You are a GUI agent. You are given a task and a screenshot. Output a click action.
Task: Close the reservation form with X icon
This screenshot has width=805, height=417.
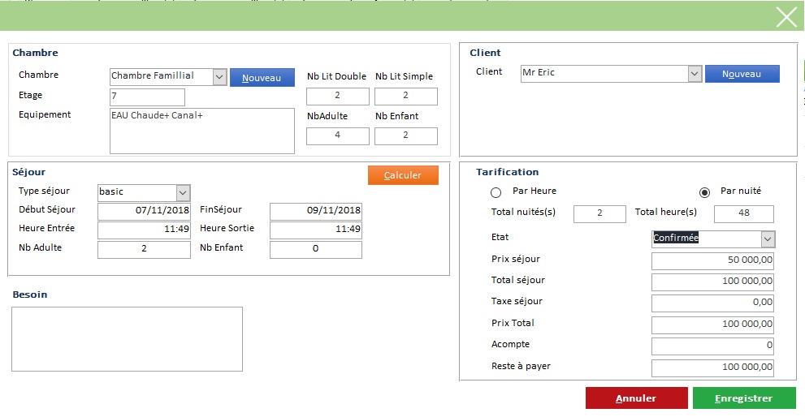[786, 17]
